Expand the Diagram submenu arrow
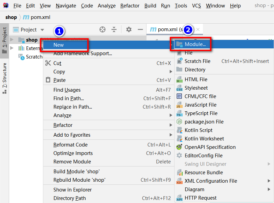Viewport: 274px width, 203px height. [269, 189]
